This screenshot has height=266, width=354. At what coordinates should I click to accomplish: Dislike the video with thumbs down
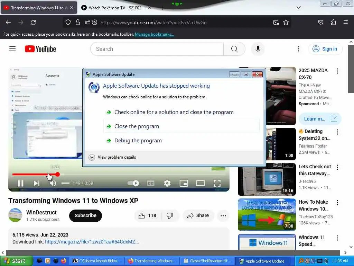[x=170, y=215]
